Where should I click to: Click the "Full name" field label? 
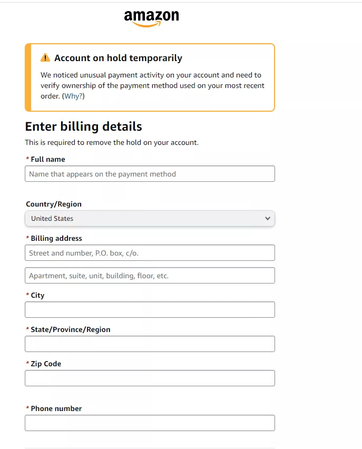pos(48,159)
